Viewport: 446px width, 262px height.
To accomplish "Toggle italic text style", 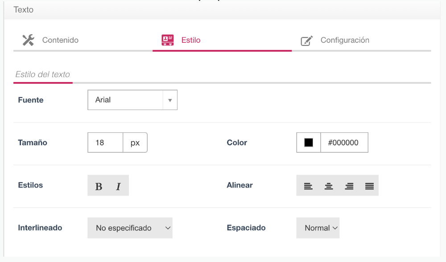I will pyautogui.click(x=118, y=186).
